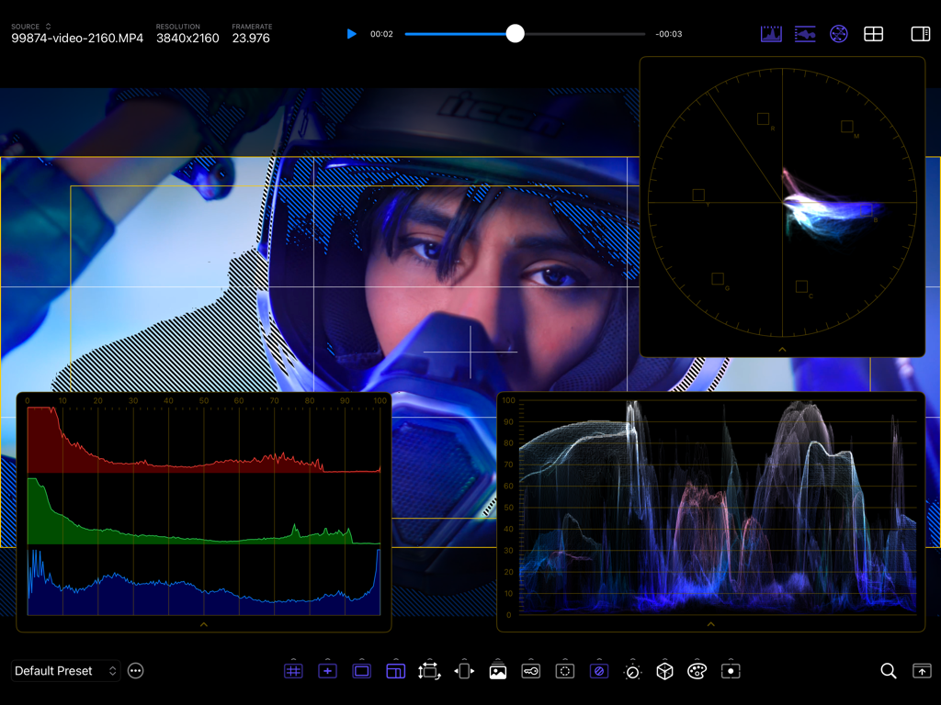
Task: Toggle the waveform scope display
Action: (805, 33)
